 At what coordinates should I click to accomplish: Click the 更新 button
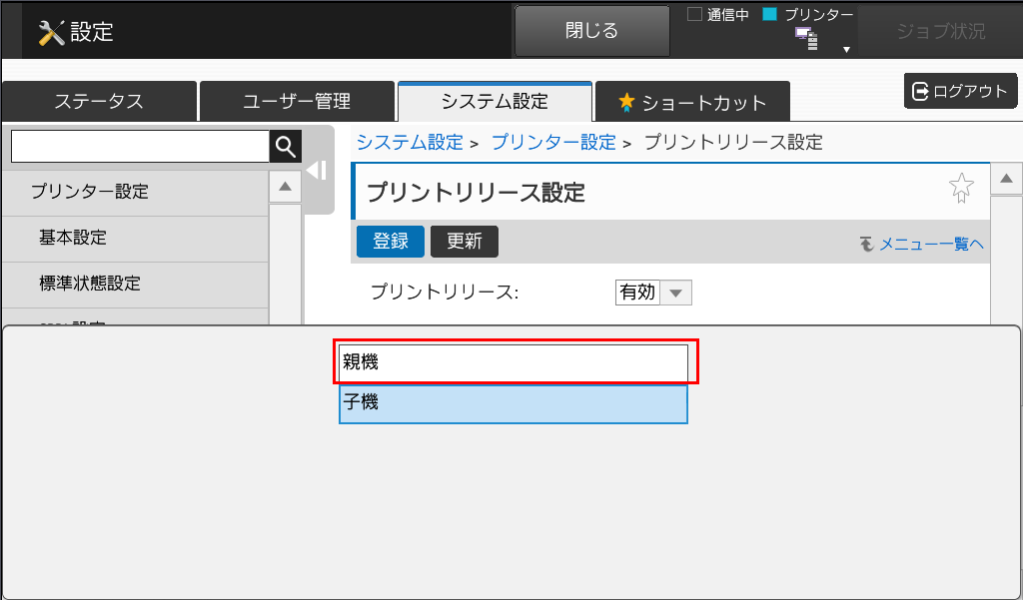[x=464, y=242]
